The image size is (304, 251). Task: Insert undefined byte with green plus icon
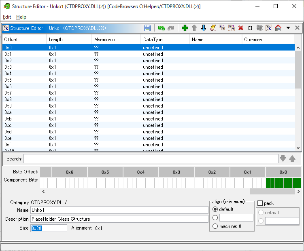(x=185, y=28)
